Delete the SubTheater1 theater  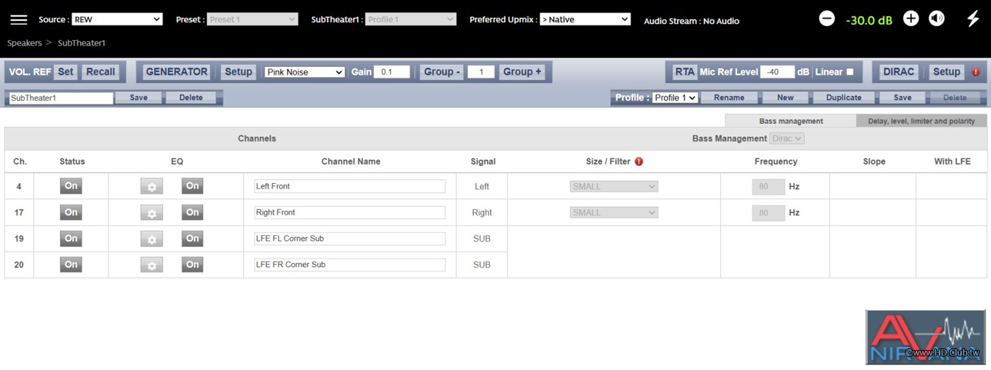(x=191, y=97)
